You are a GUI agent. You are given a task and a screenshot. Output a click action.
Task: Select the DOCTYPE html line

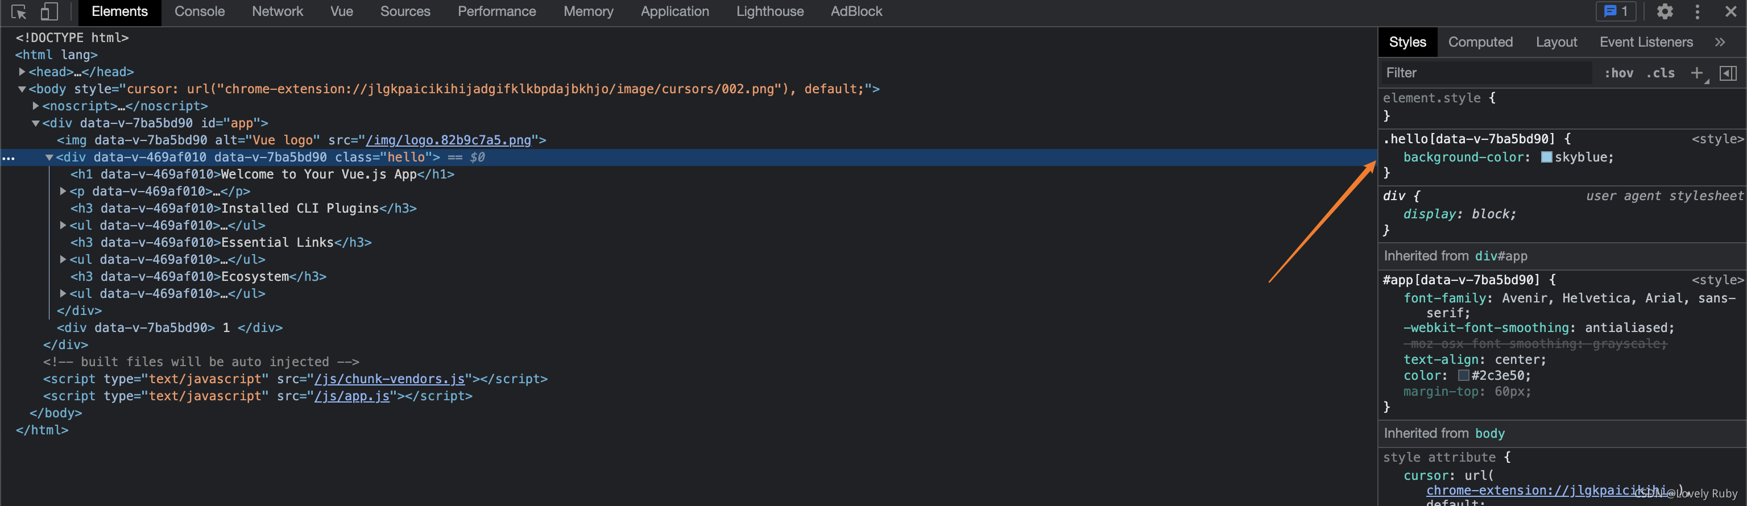(x=72, y=38)
